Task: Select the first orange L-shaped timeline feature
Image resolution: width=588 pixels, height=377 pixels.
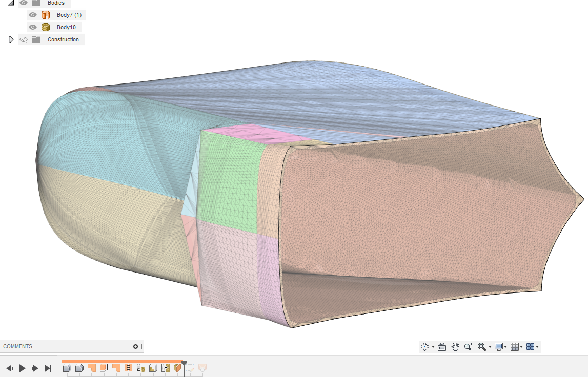Action: point(92,368)
